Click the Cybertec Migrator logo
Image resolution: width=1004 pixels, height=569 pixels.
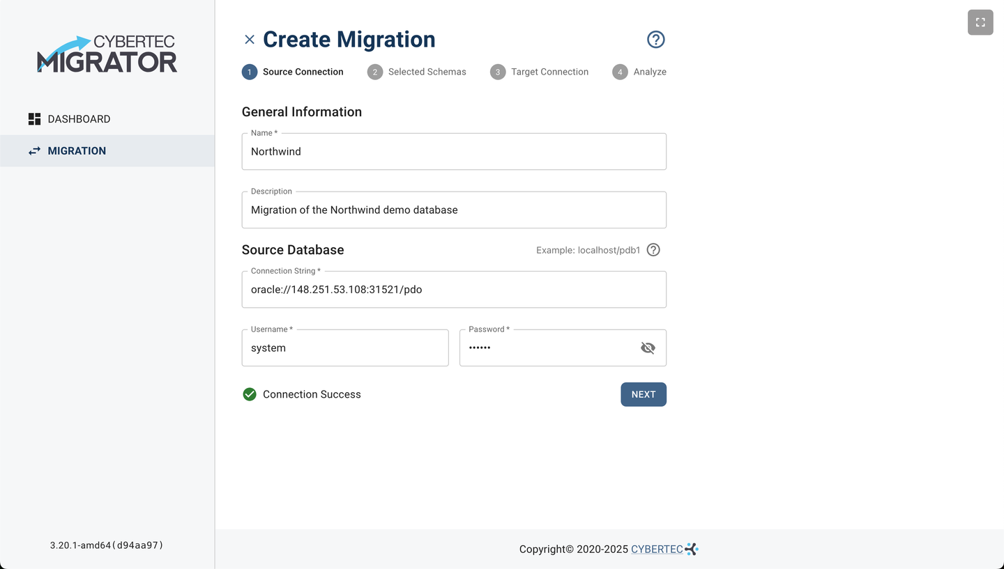pyautogui.click(x=107, y=54)
